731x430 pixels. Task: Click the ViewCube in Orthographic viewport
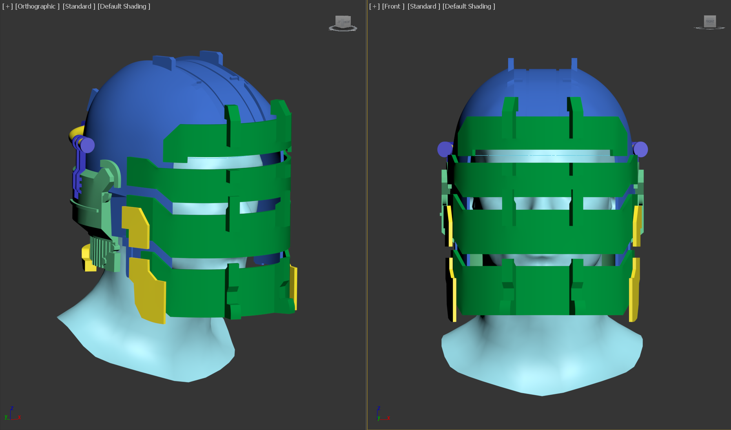click(343, 22)
